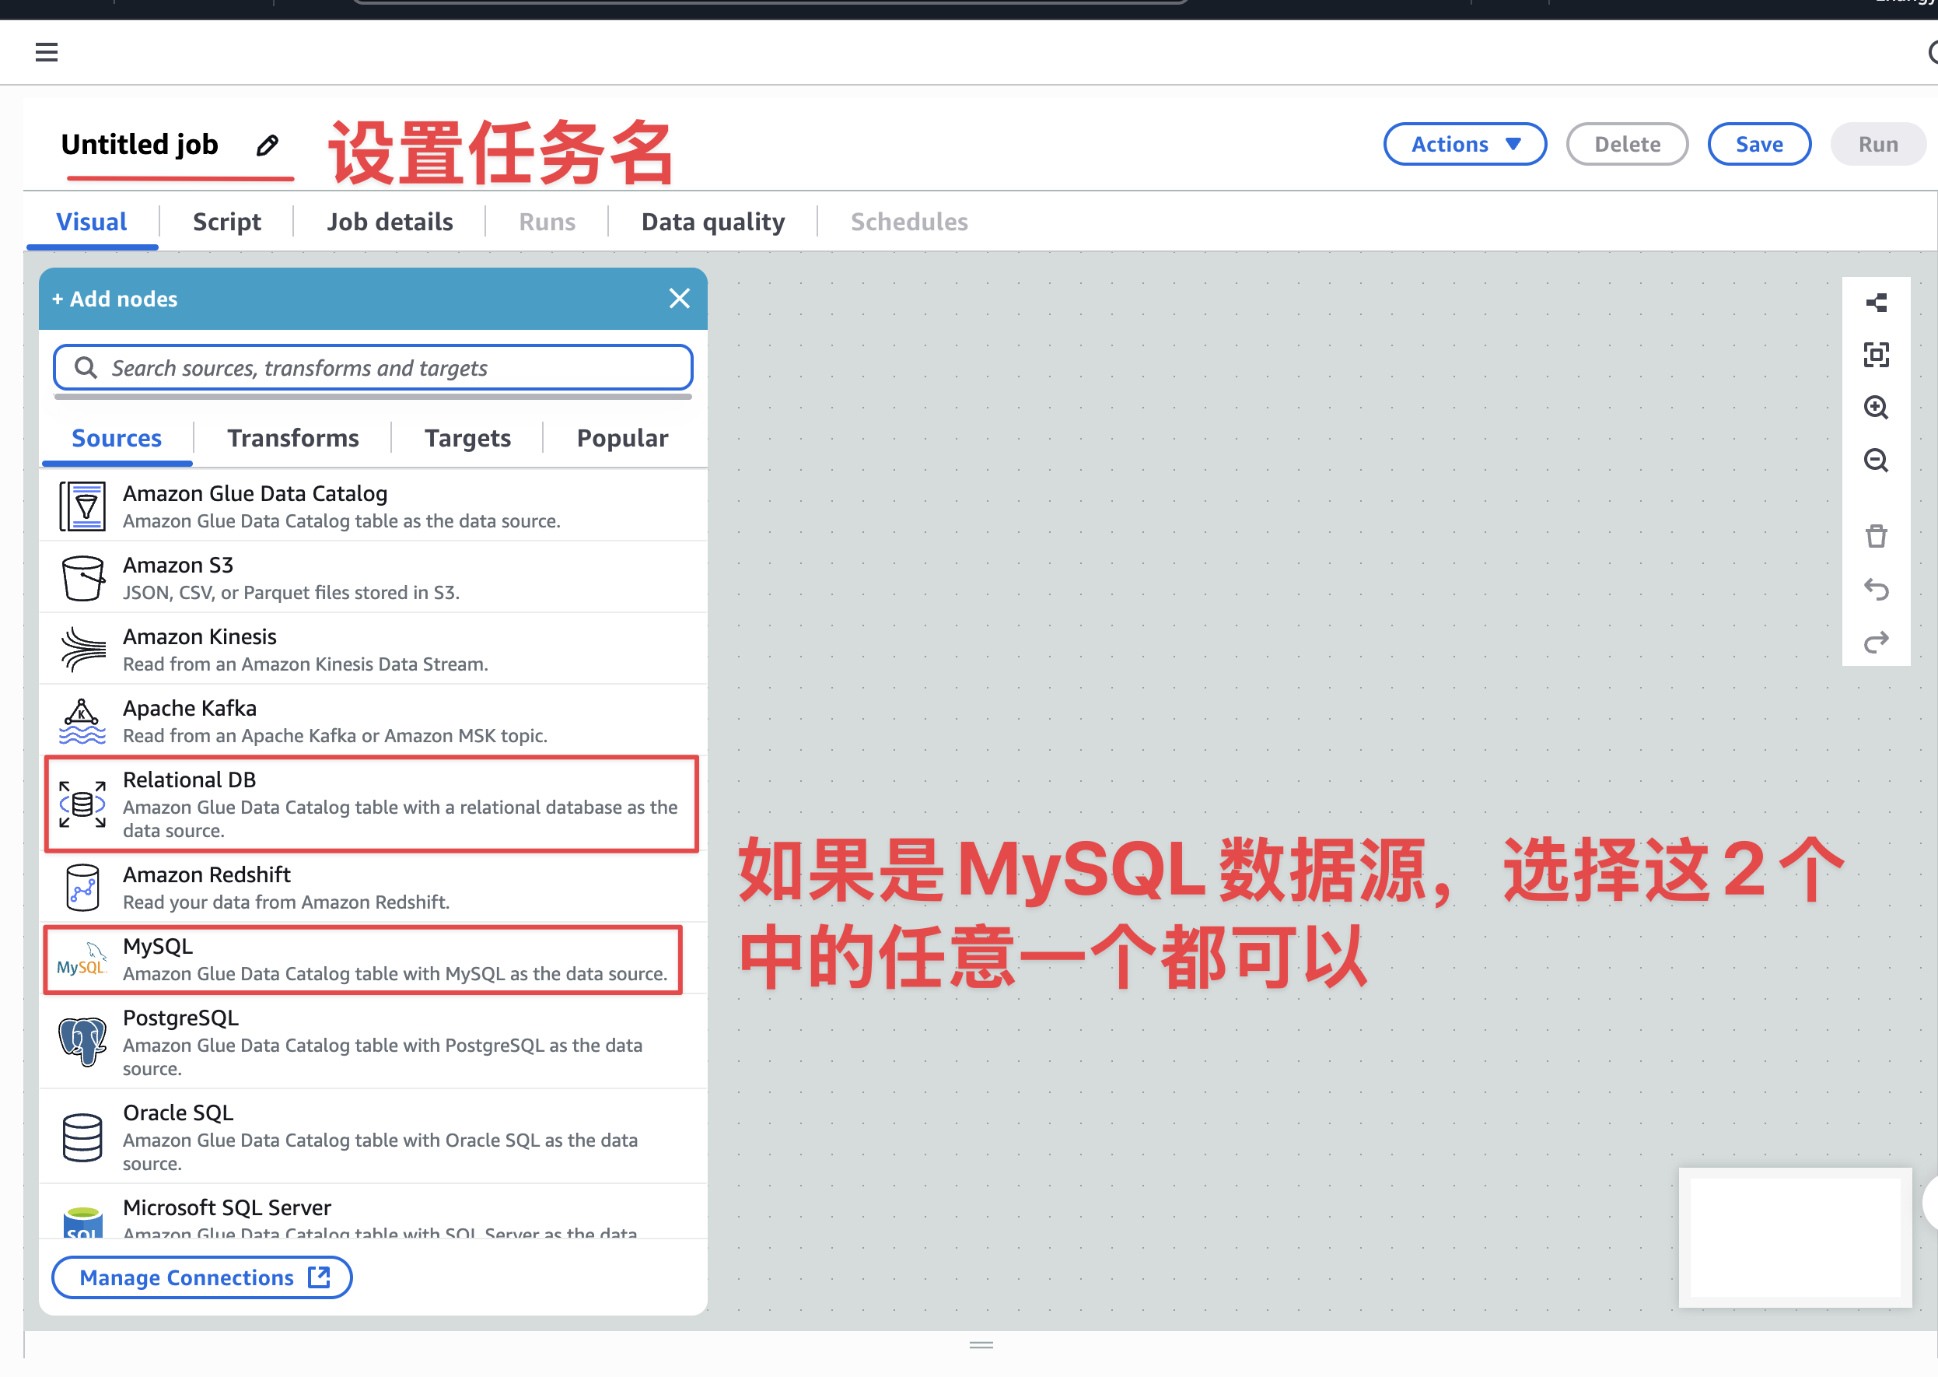Select the Transforms node tab

292,438
